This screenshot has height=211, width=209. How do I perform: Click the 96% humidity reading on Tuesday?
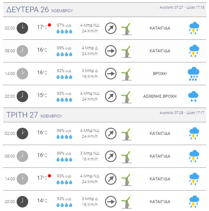pos(64,131)
